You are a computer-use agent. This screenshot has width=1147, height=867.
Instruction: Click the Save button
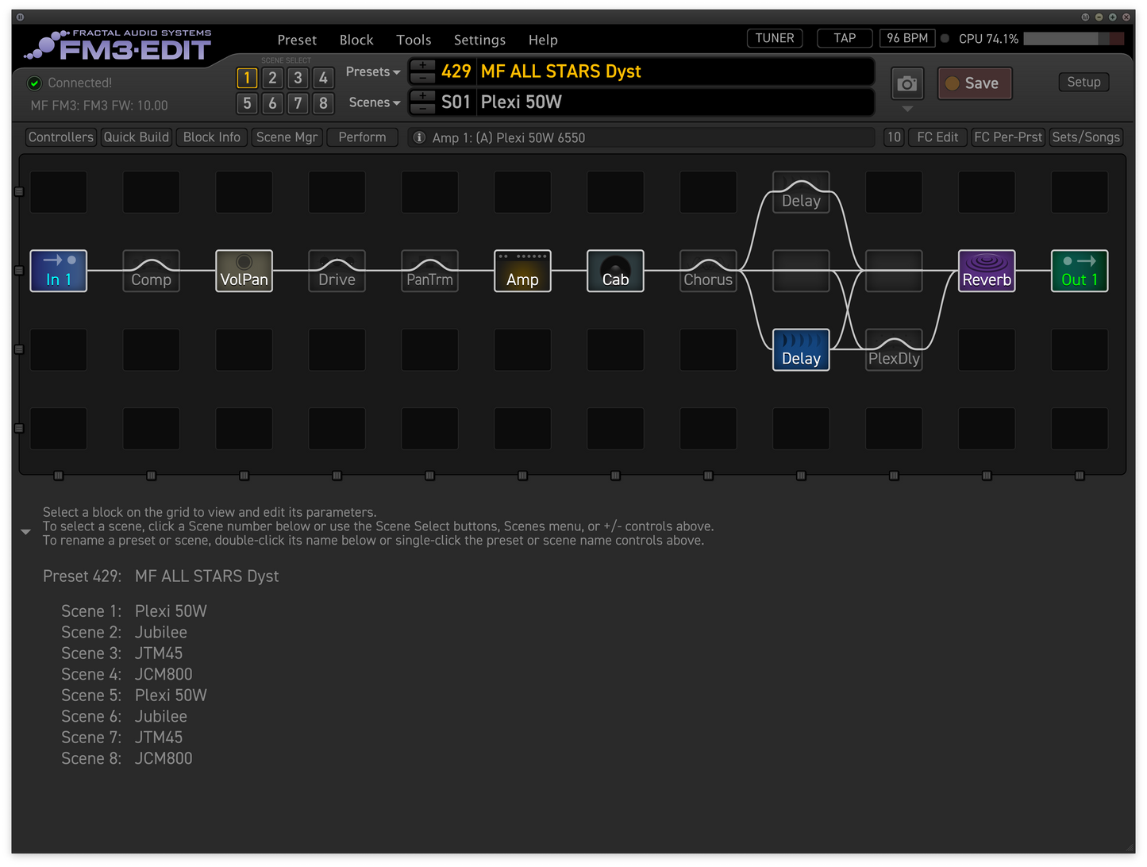975,83
